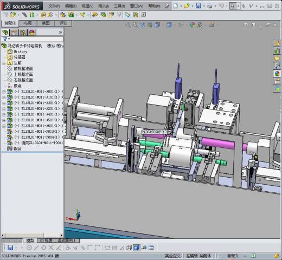Click the Zoom to Fit icon
Image resolution: width=282 pixels, height=260 pixels.
point(128,25)
